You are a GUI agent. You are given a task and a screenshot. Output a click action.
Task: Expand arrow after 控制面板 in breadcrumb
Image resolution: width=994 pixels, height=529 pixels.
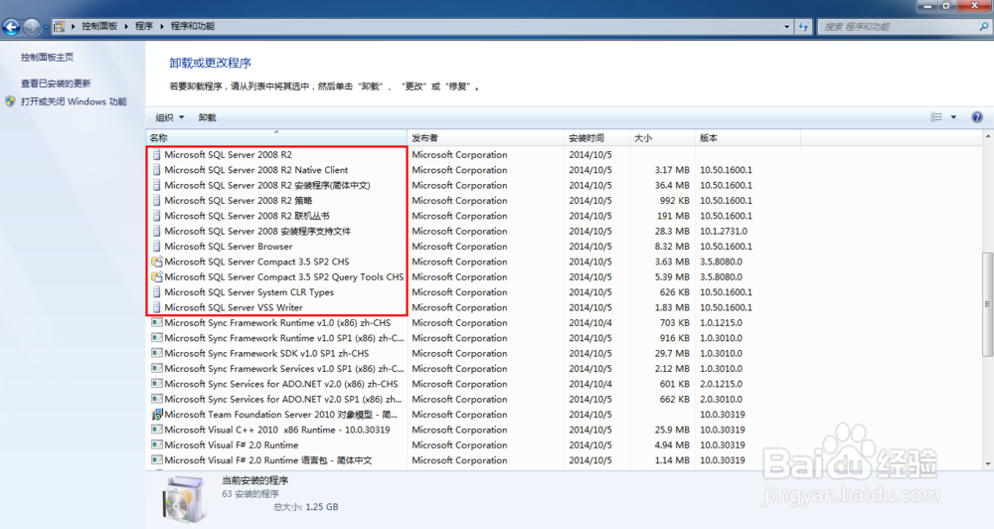click(125, 26)
